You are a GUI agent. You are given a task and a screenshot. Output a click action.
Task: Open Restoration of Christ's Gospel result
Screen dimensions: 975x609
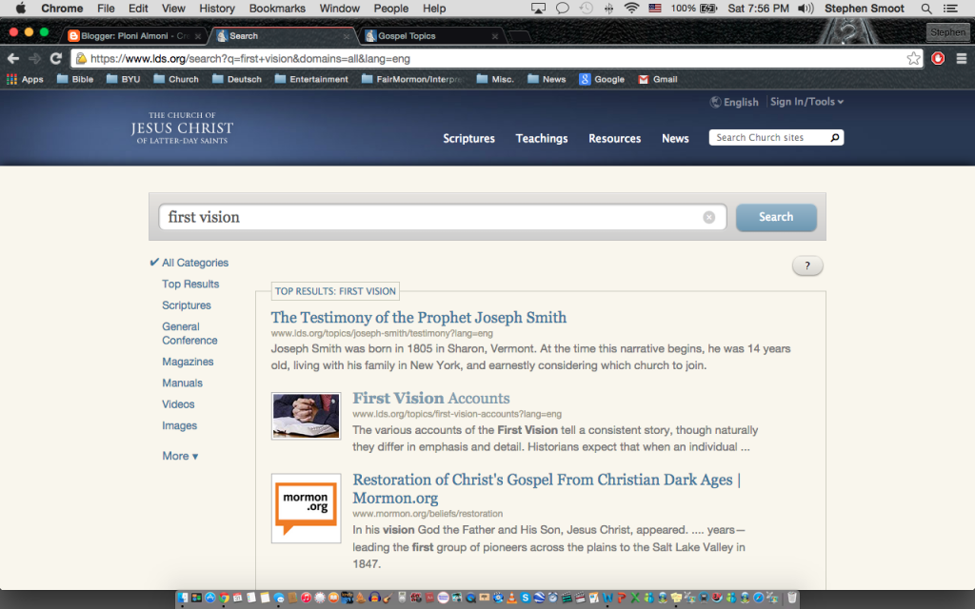click(x=547, y=488)
